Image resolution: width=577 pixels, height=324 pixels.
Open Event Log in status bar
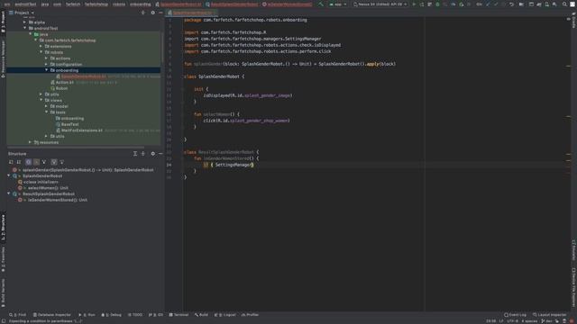click(515, 315)
